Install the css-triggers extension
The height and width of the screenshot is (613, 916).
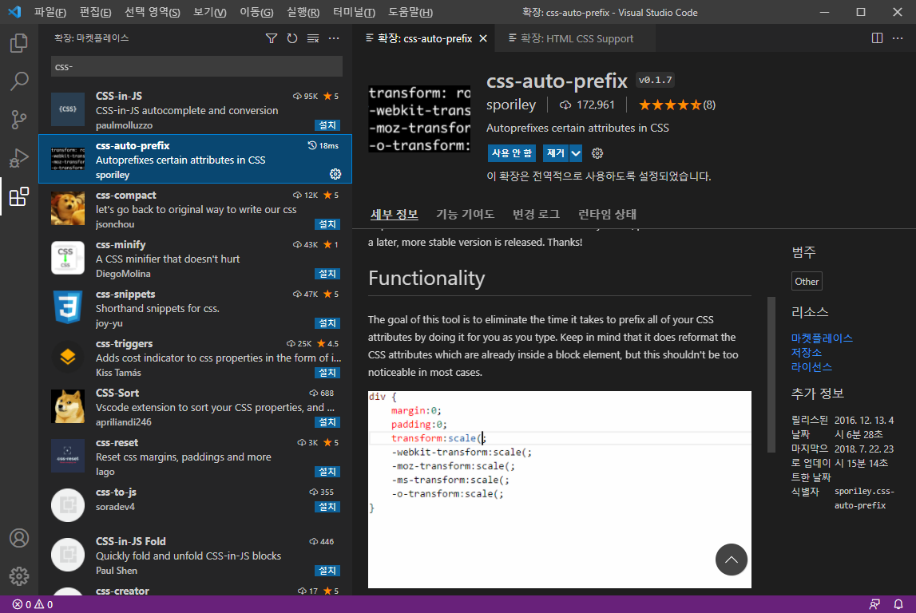[x=327, y=373]
